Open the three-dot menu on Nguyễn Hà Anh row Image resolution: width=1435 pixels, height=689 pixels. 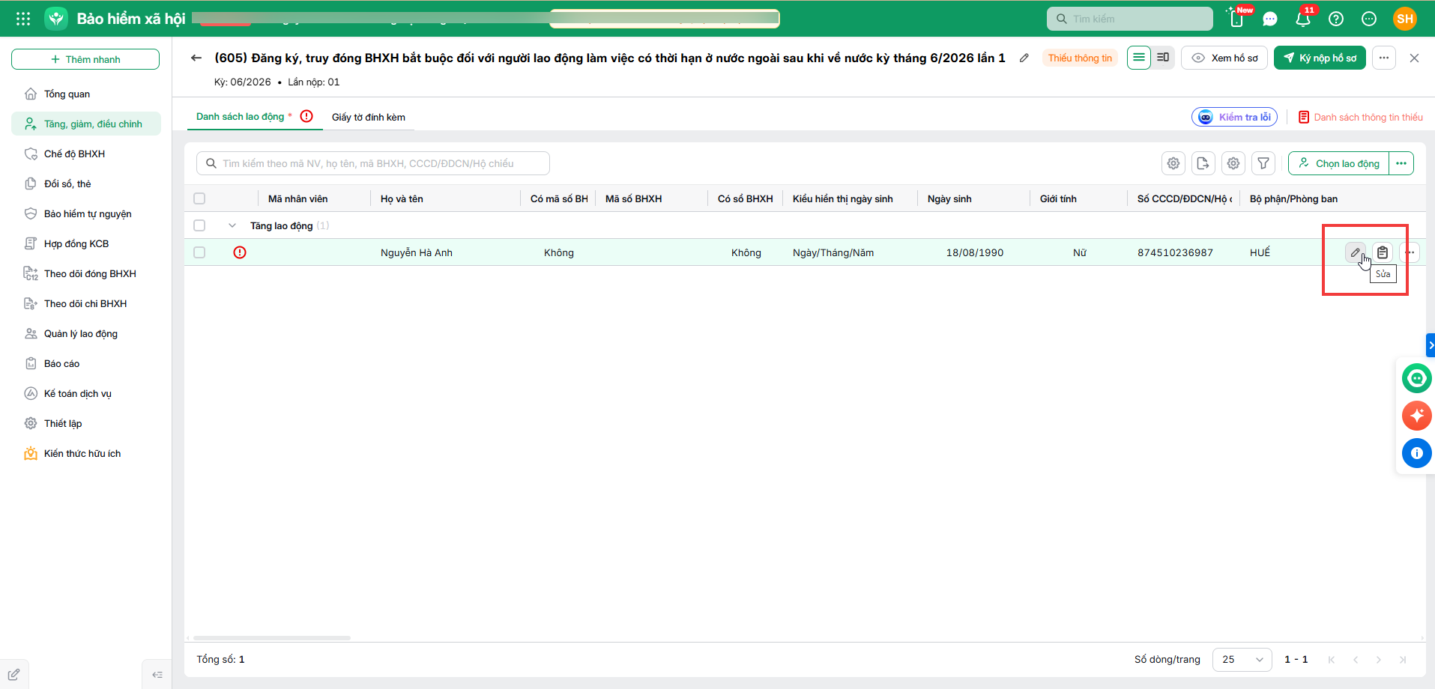1410,252
